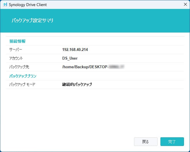
Task: Select the 継続的バックアップ mode value
Action: pyautogui.click(x=77, y=85)
